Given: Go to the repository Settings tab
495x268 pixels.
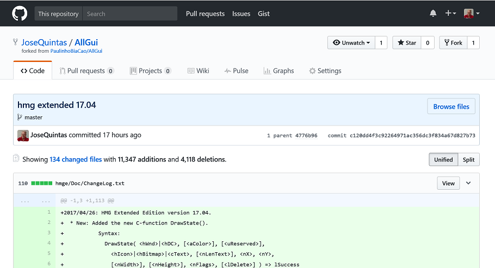Looking at the screenshot, I should [x=325, y=71].
